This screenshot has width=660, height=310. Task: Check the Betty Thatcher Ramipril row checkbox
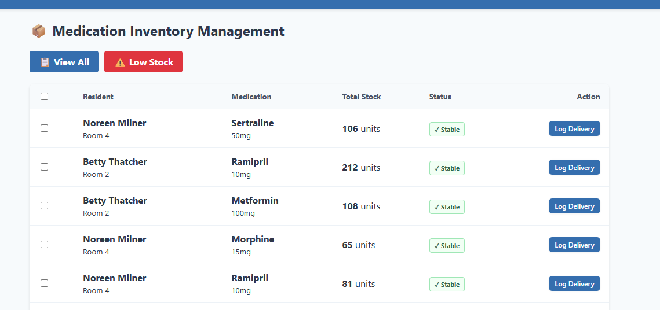point(44,167)
